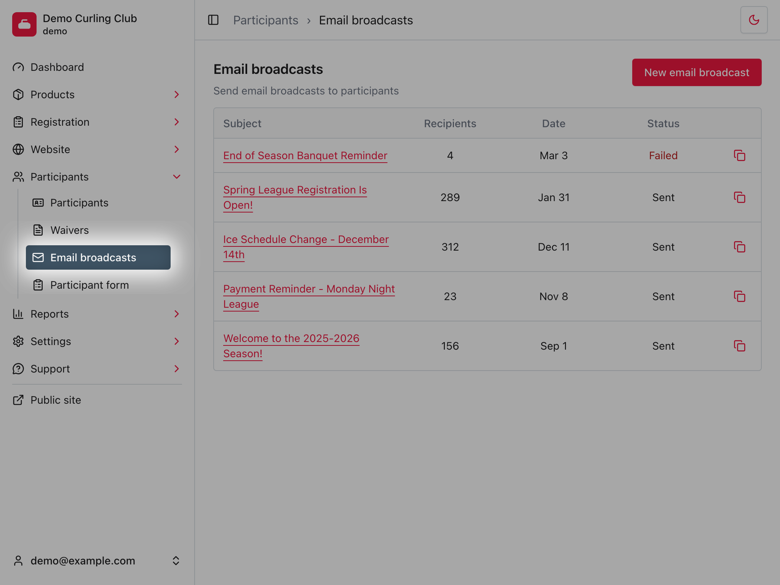
Task: Click the 156 recipients cell
Action: click(450, 346)
